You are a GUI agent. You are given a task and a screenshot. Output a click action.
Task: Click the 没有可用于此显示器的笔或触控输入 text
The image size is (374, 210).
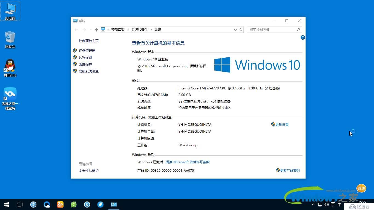(x=205, y=108)
